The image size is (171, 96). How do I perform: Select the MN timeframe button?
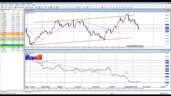pos(84,7)
